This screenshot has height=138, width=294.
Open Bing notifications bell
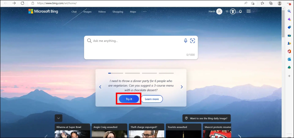click(x=240, y=11)
